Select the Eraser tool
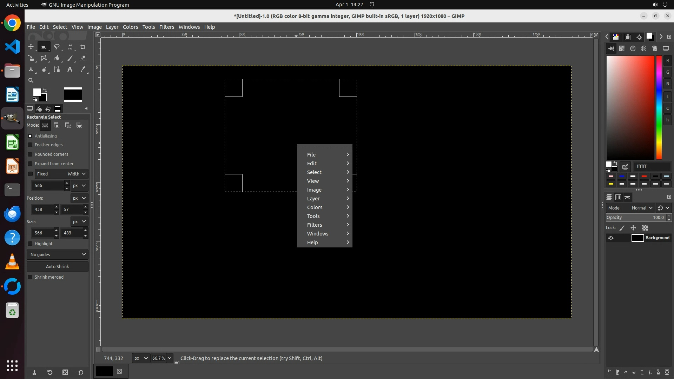This screenshot has width=674, height=379. [x=83, y=58]
